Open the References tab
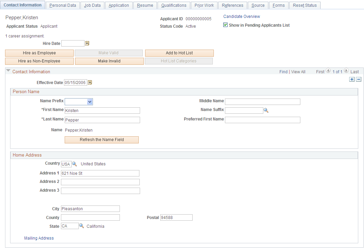364x248 pixels. click(233, 5)
